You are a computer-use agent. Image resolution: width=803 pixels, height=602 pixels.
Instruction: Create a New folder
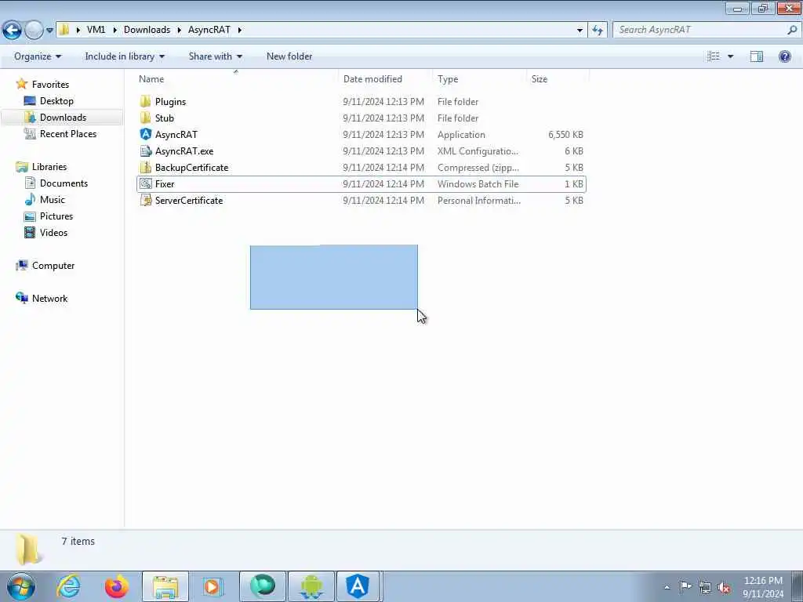point(289,56)
